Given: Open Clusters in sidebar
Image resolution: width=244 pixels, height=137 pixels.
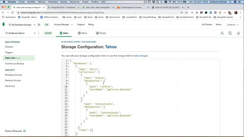Looking at the screenshot, I should [x=9, y=47].
